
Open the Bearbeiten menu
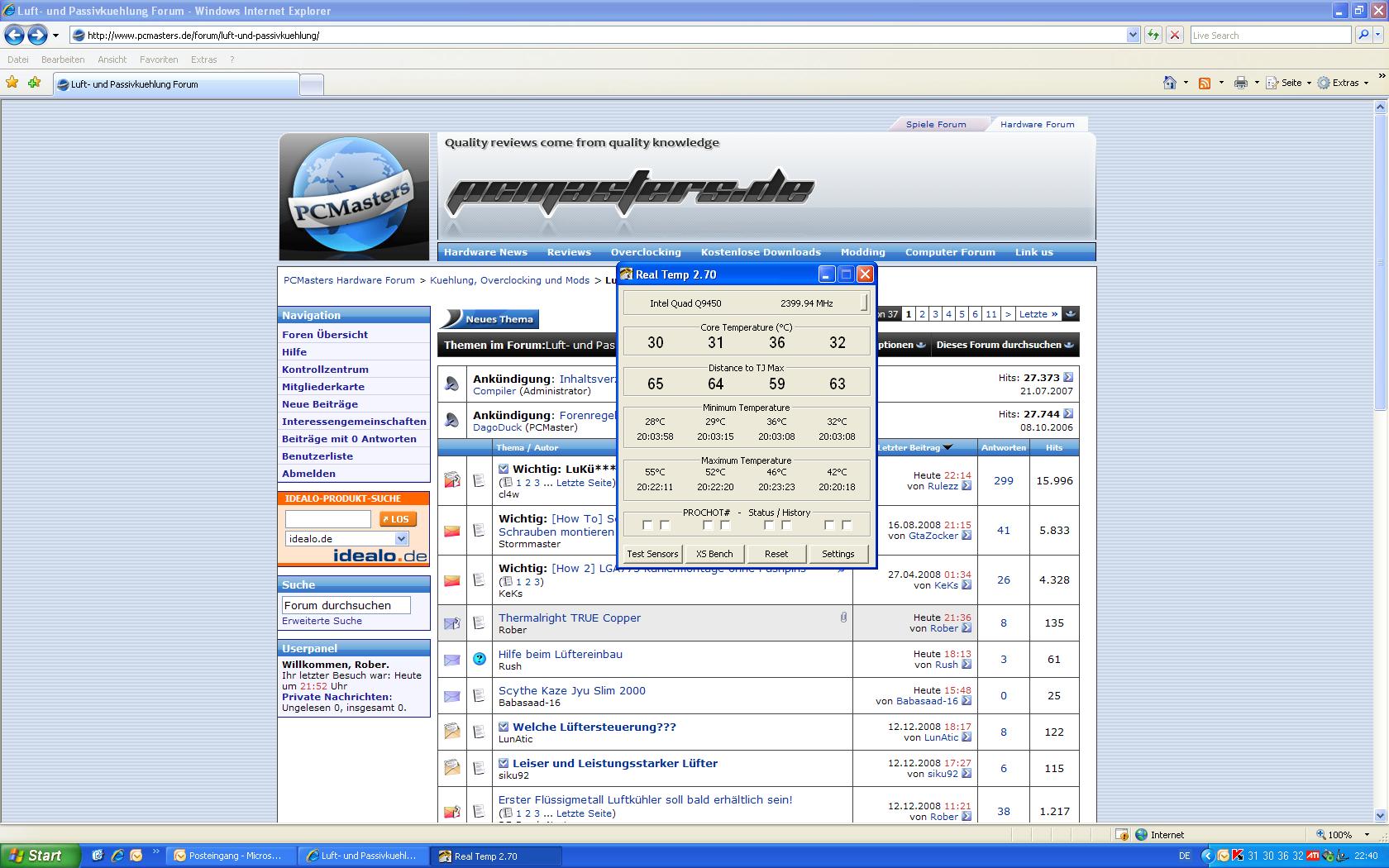[x=63, y=60]
